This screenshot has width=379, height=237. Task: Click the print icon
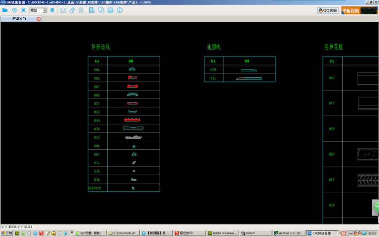[110, 10]
